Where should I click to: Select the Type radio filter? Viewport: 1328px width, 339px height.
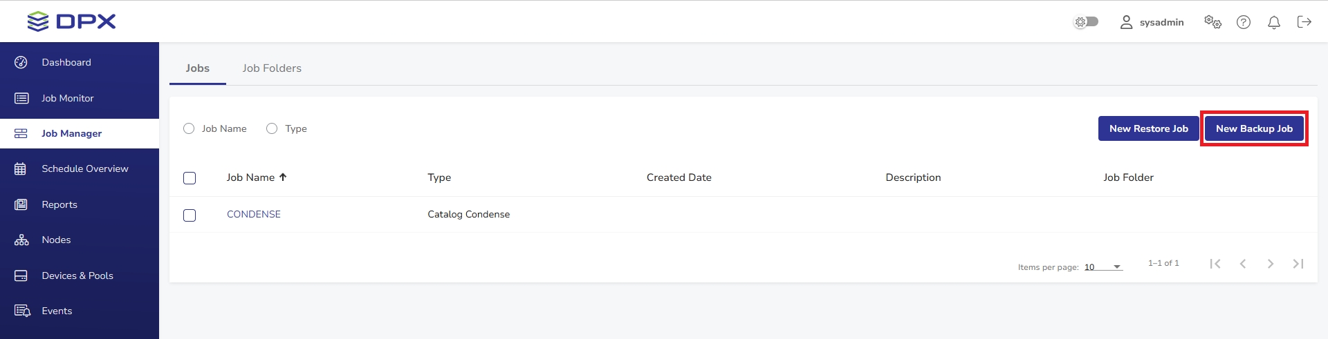point(272,128)
